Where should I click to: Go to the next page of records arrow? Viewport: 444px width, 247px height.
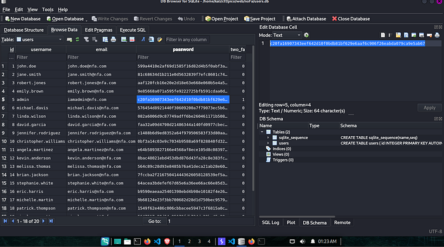pyautogui.click(x=43, y=221)
